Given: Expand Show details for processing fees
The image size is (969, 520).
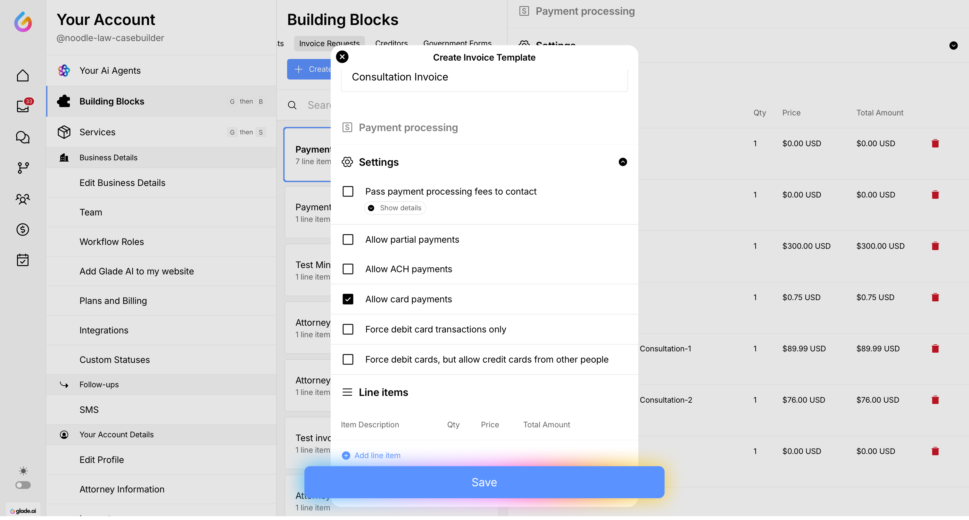Looking at the screenshot, I should 395,208.
